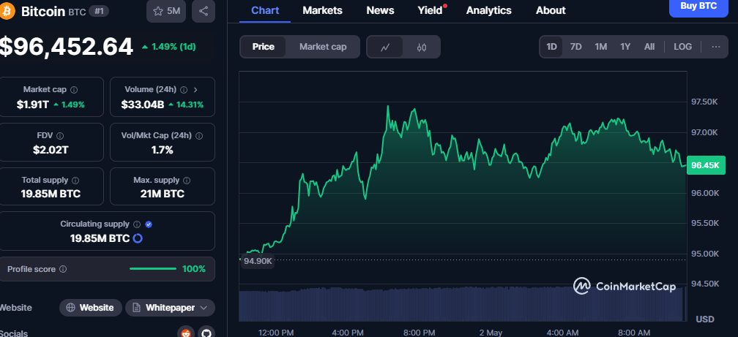
Task: Select the 1D time range
Action: pyautogui.click(x=551, y=47)
